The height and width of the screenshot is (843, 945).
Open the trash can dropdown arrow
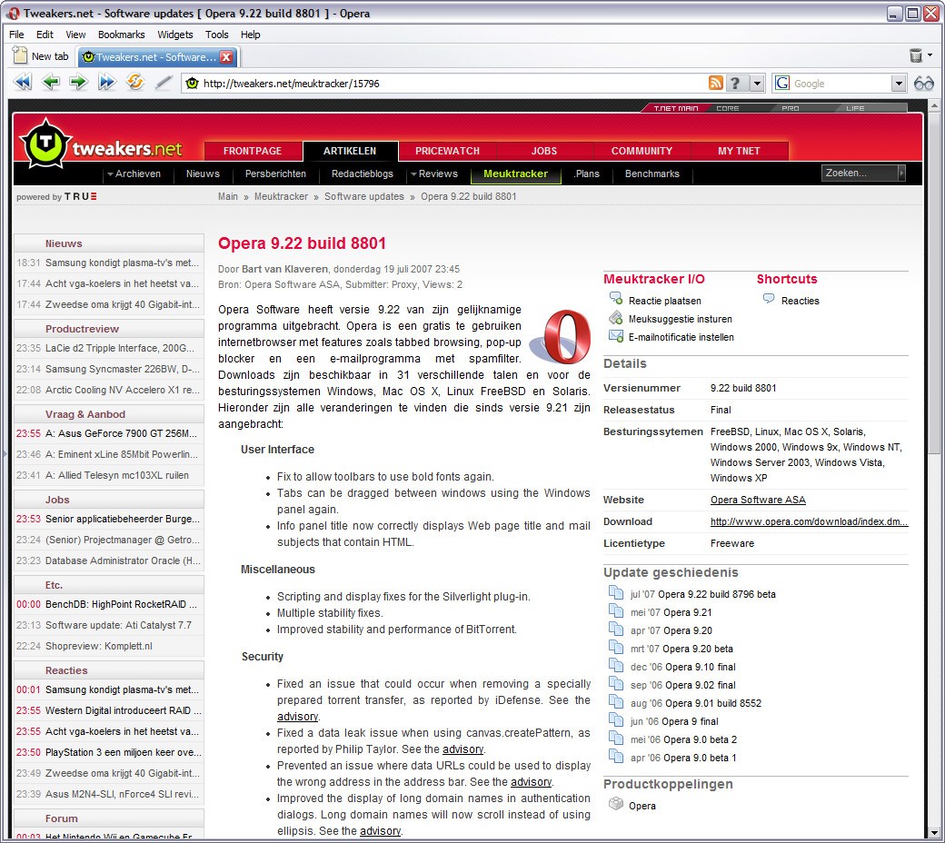tap(930, 55)
